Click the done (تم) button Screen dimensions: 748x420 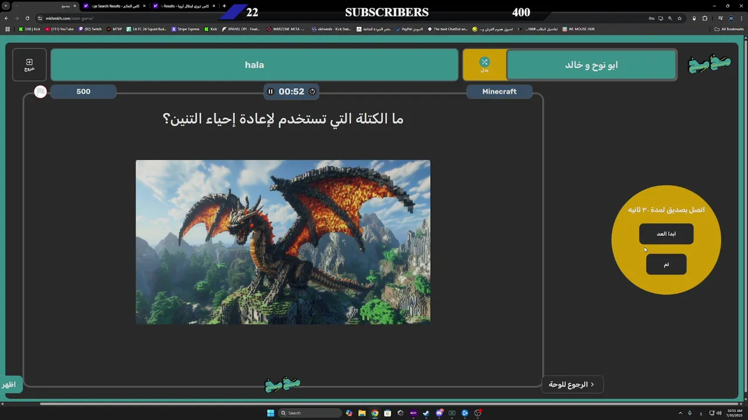pyautogui.click(x=666, y=264)
